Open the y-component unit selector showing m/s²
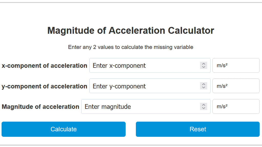Screen dimensions: 262x147 click(236, 86)
